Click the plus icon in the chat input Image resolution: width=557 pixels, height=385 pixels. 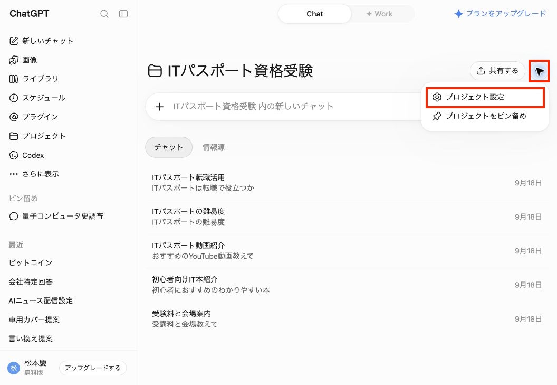(159, 107)
